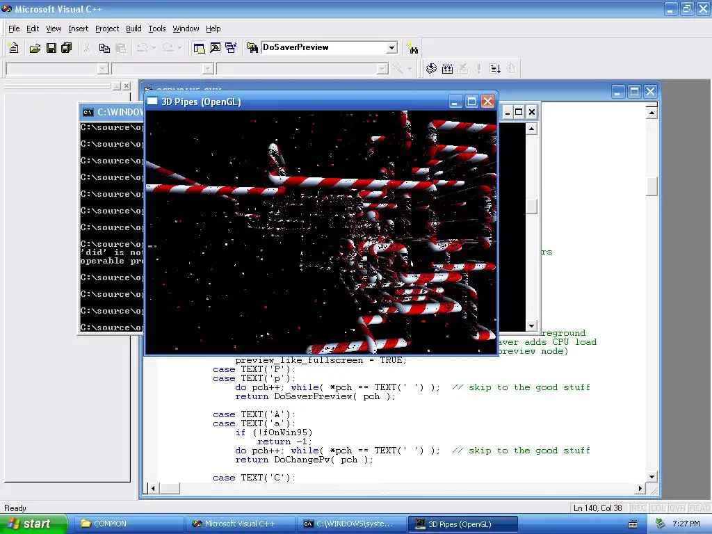The image size is (712, 534).
Task: Open the View menu
Action: (x=54, y=29)
